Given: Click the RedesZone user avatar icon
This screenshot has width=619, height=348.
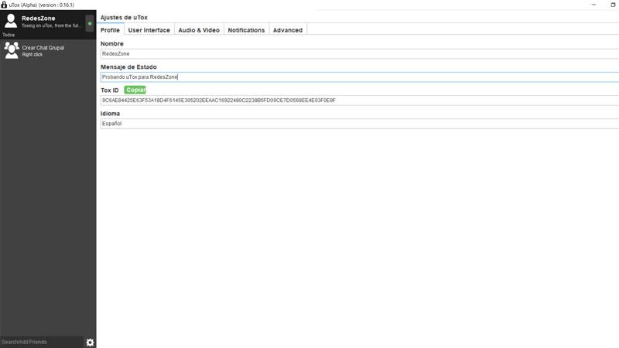Looking at the screenshot, I should (x=11, y=21).
